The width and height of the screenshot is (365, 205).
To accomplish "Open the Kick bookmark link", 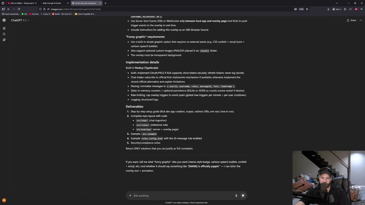I will click(25, 14).
